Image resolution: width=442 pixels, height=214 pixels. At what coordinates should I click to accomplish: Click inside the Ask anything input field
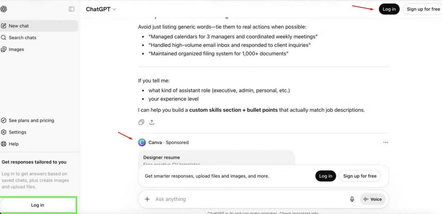point(221,199)
